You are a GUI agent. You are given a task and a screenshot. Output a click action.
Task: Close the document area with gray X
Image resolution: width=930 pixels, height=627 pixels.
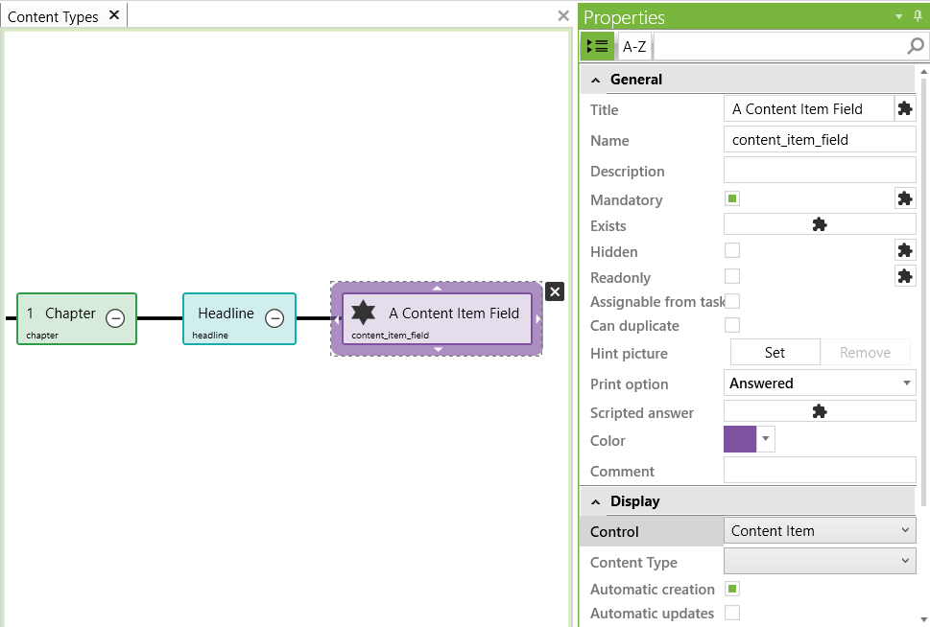tap(563, 16)
